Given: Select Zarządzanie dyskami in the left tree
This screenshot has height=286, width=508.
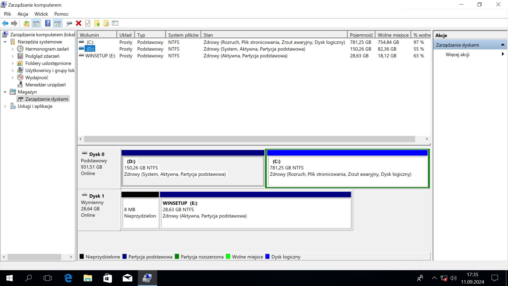Looking at the screenshot, I should click(47, 99).
